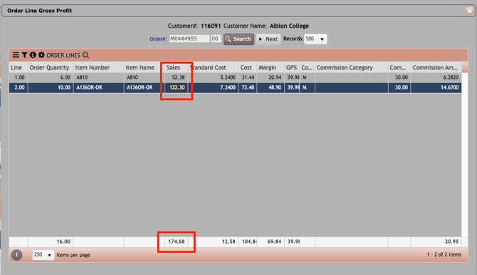This screenshot has height=275, width=477.
Task: Open the hamburger menu icon in Order Lines toolbar
Action: (16, 55)
